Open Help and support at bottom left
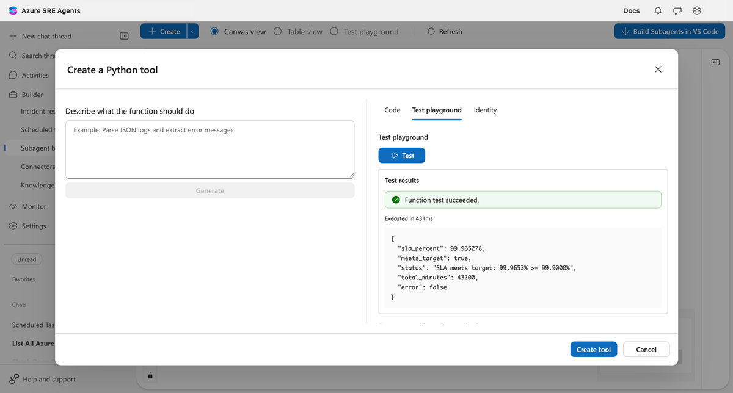 (42, 379)
